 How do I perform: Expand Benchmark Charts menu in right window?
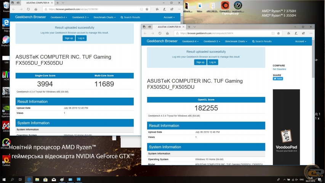point(236,42)
